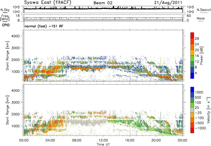Click the '500' tick on Velocity scale
211x146 pixels.
pos(198,98)
